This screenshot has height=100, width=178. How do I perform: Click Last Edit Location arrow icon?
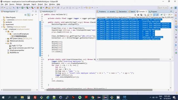pyautogui.click(x=87, y=8)
